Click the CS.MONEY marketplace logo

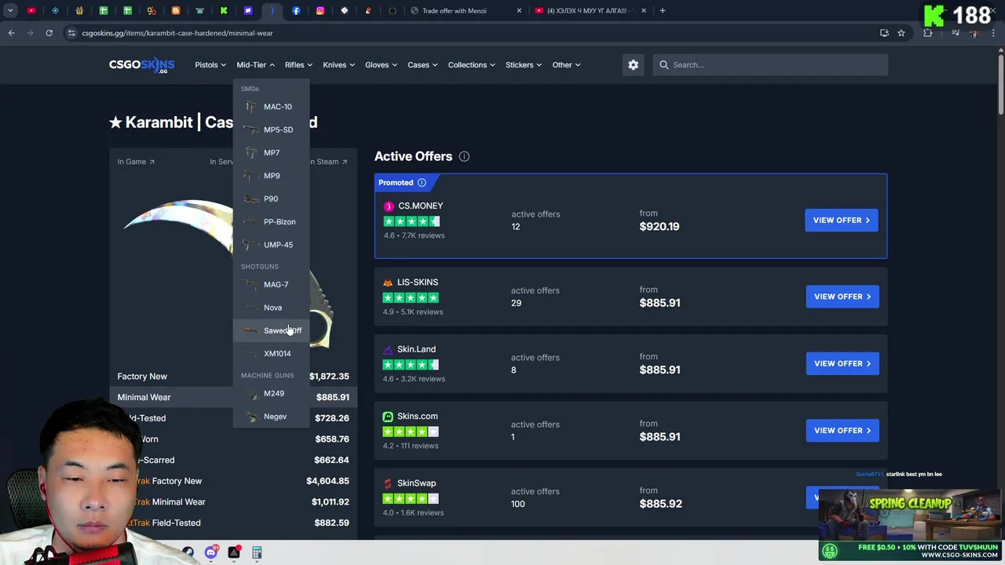tap(388, 206)
